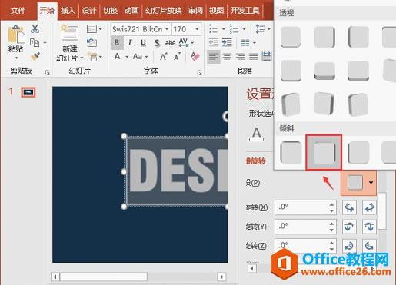Click the text shadow S icon
Screen dimensions: 396x285
point(157,42)
